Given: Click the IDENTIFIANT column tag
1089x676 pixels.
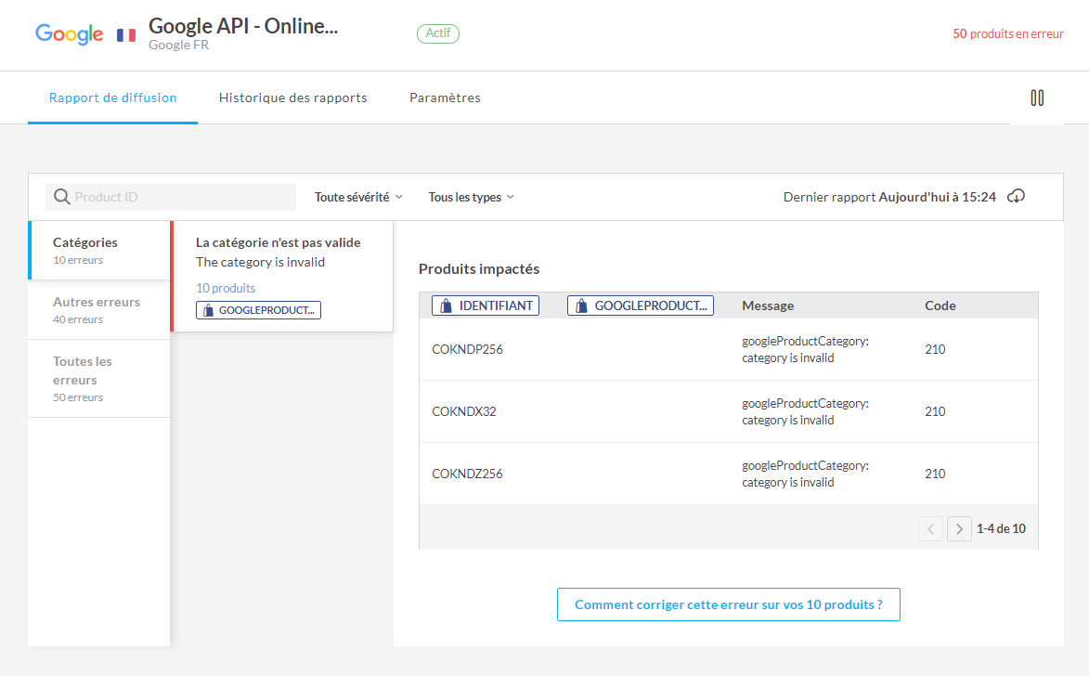Looking at the screenshot, I should click(x=486, y=305).
